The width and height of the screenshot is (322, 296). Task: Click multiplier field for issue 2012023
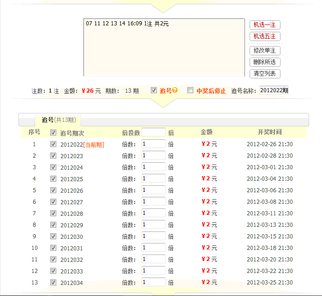(154, 155)
